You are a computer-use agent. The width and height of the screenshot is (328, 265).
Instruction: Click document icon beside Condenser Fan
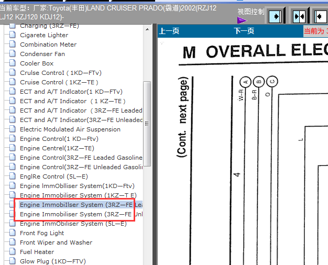13,53
